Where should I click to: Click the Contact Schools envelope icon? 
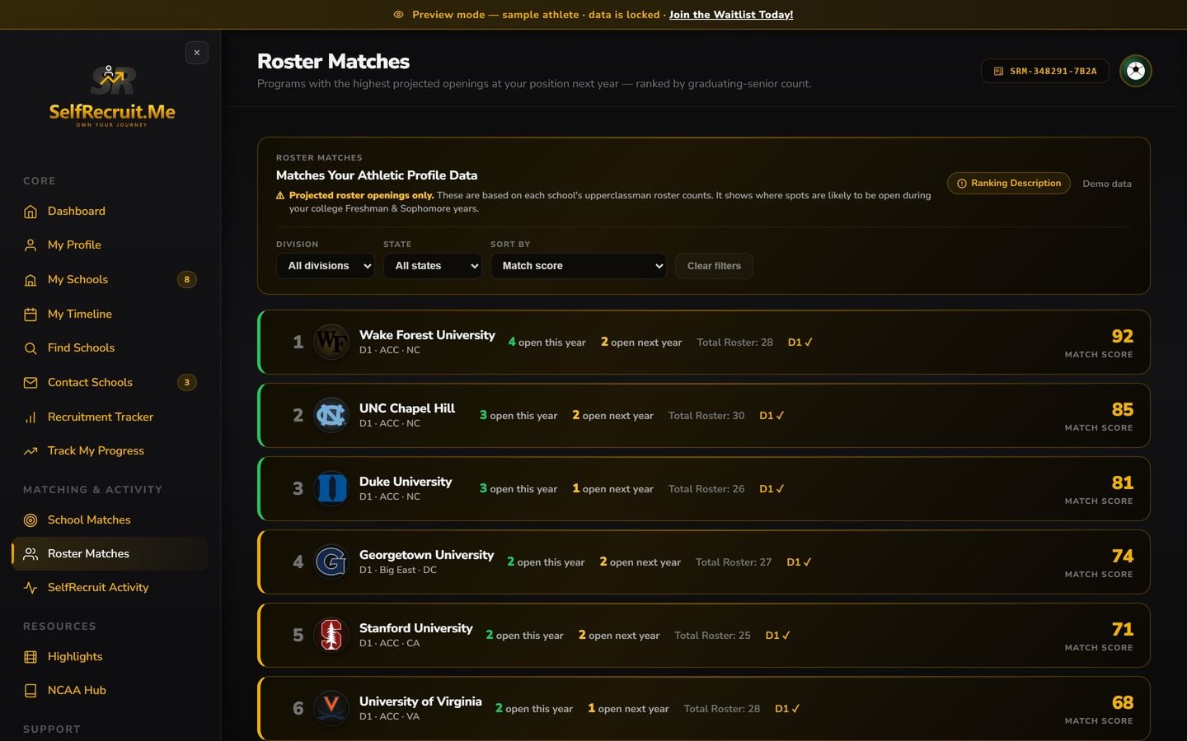click(30, 383)
